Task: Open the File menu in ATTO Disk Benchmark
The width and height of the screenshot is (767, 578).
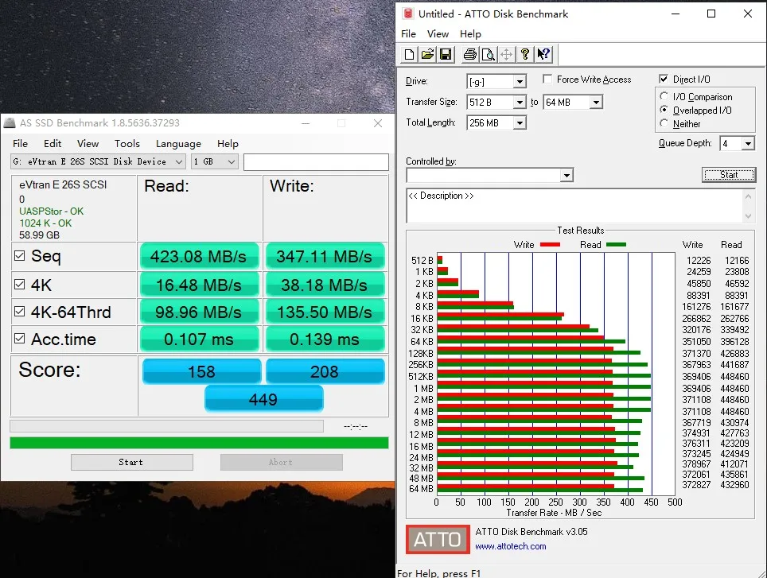Action: [408, 33]
